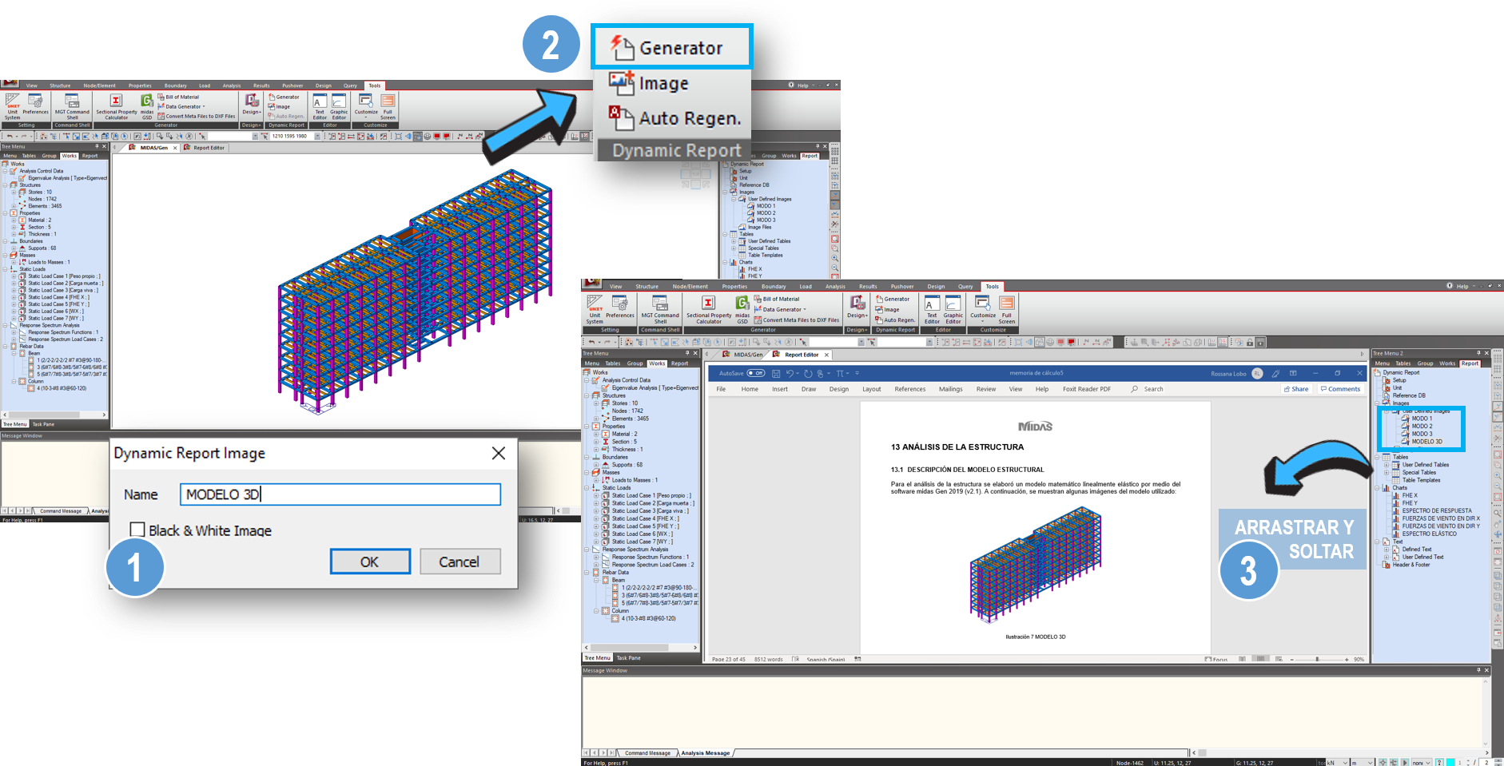Expand Stories : 10 in upper-left Works tree
Screen dimensions: 1504x766
[x=14, y=192]
